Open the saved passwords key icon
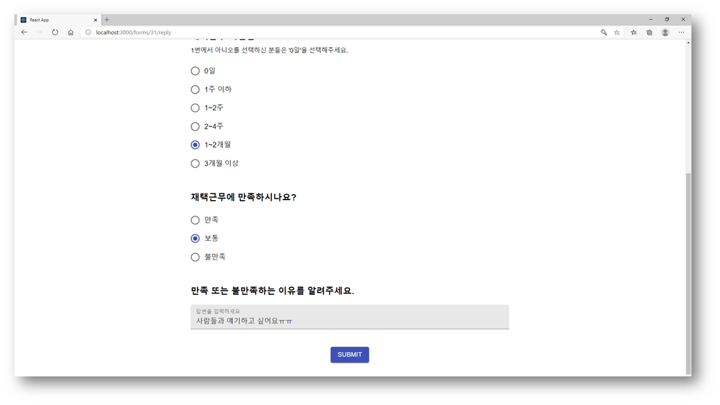The image size is (720, 405). click(x=602, y=31)
